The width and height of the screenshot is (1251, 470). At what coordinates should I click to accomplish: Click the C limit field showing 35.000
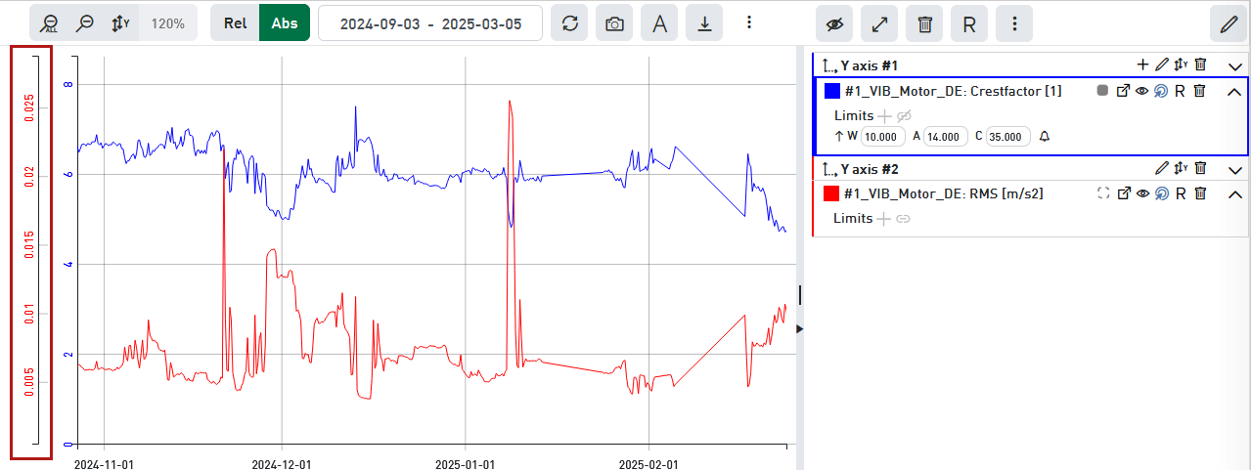[x=1008, y=136]
